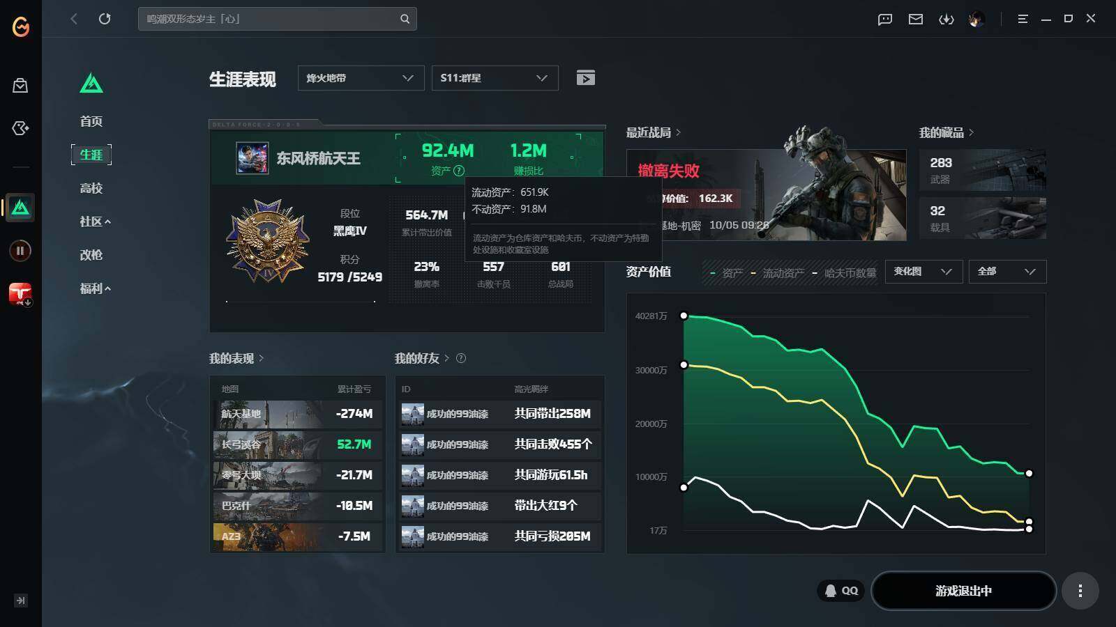The height and width of the screenshot is (627, 1116).
Task: Click the asset help question mark icon
Action: pyautogui.click(x=459, y=171)
